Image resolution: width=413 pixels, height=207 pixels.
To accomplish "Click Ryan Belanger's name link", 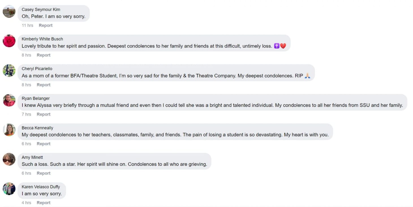I will tap(35, 98).
